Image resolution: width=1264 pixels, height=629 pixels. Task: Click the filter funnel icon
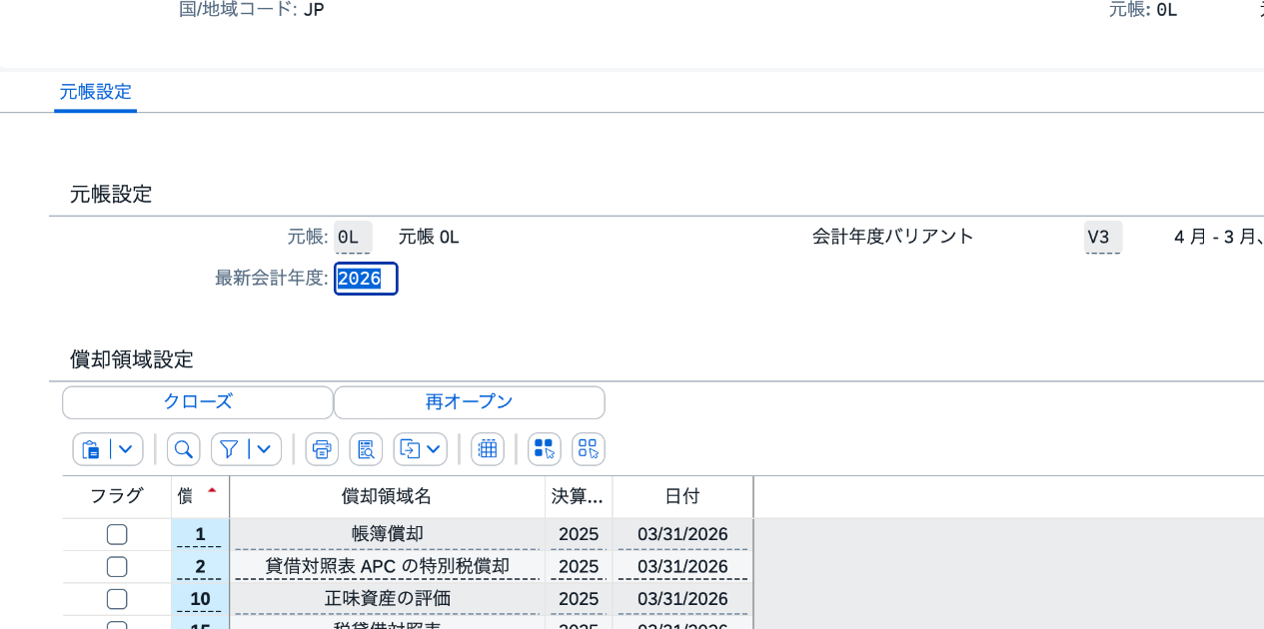click(229, 449)
